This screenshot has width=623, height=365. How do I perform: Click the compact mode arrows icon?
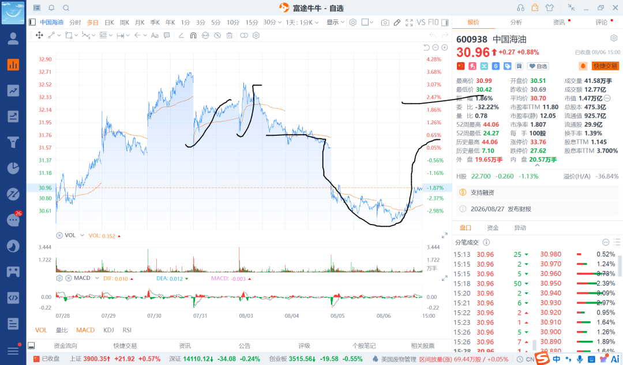click(571, 7)
